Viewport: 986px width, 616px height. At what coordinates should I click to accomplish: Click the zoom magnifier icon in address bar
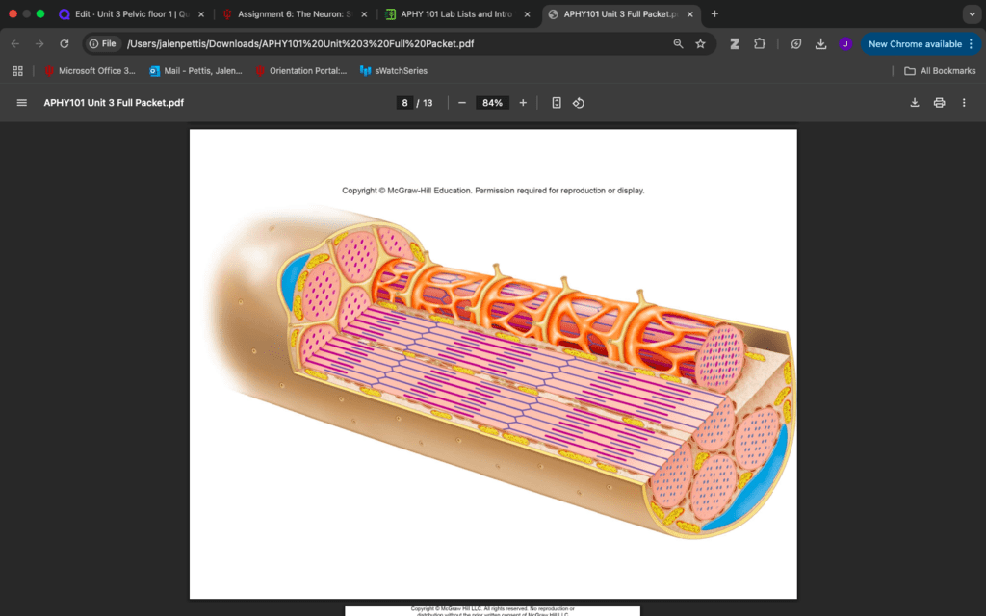[x=678, y=44]
